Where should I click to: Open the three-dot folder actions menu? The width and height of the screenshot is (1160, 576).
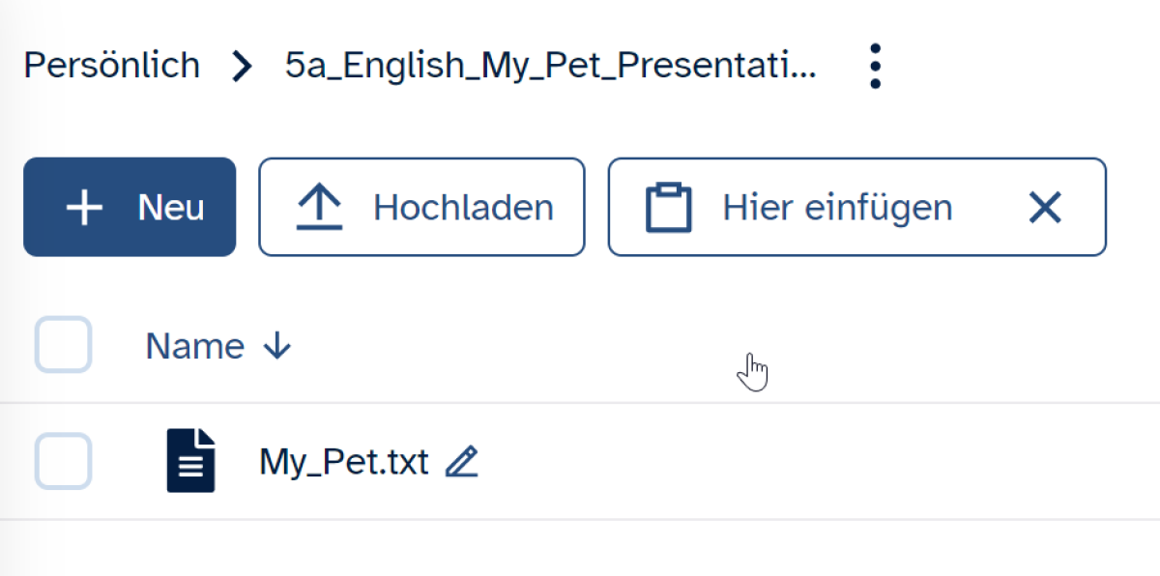pos(875,66)
